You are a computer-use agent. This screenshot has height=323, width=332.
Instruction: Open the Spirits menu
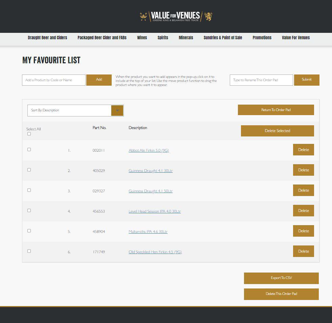click(x=163, y=38)
